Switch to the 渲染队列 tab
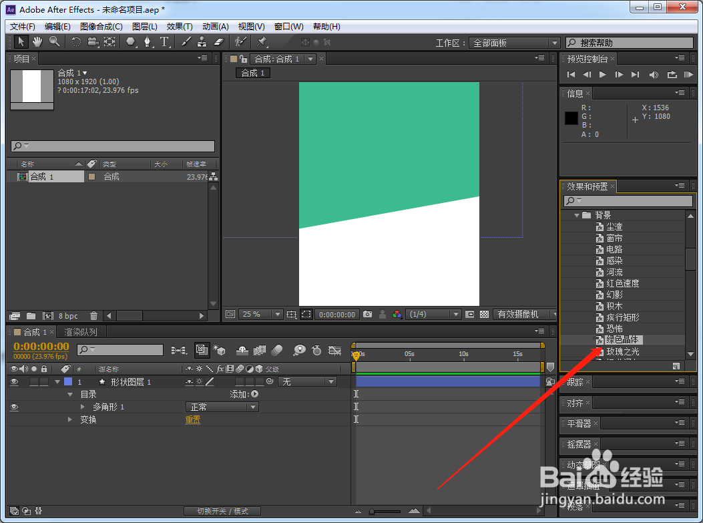703x523 pixels. [81, 332]
